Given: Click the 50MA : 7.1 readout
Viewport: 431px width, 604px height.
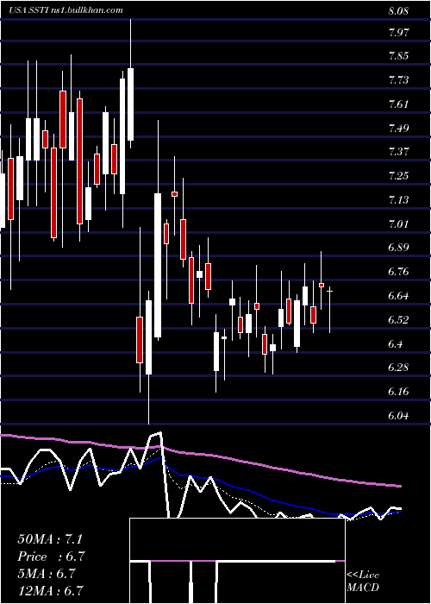Looking at the screenshot, I should pos(50,539).
